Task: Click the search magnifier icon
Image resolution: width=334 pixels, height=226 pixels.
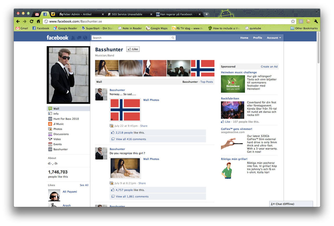Action: (173, 38)
